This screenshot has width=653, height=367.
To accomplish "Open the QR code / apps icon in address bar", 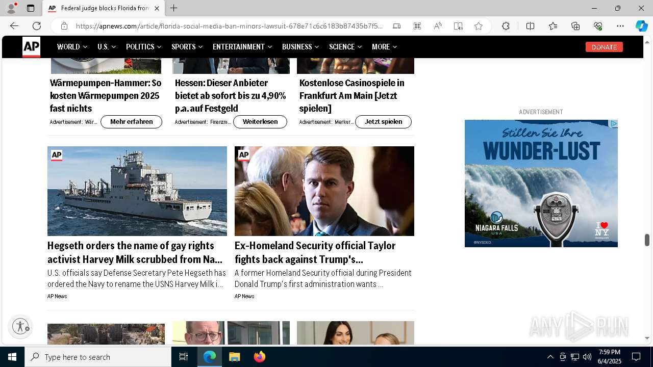I will (x=417, y=26).
